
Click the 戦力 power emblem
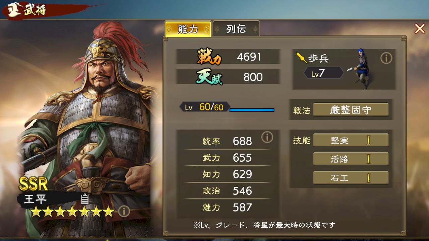pos(209,57)
